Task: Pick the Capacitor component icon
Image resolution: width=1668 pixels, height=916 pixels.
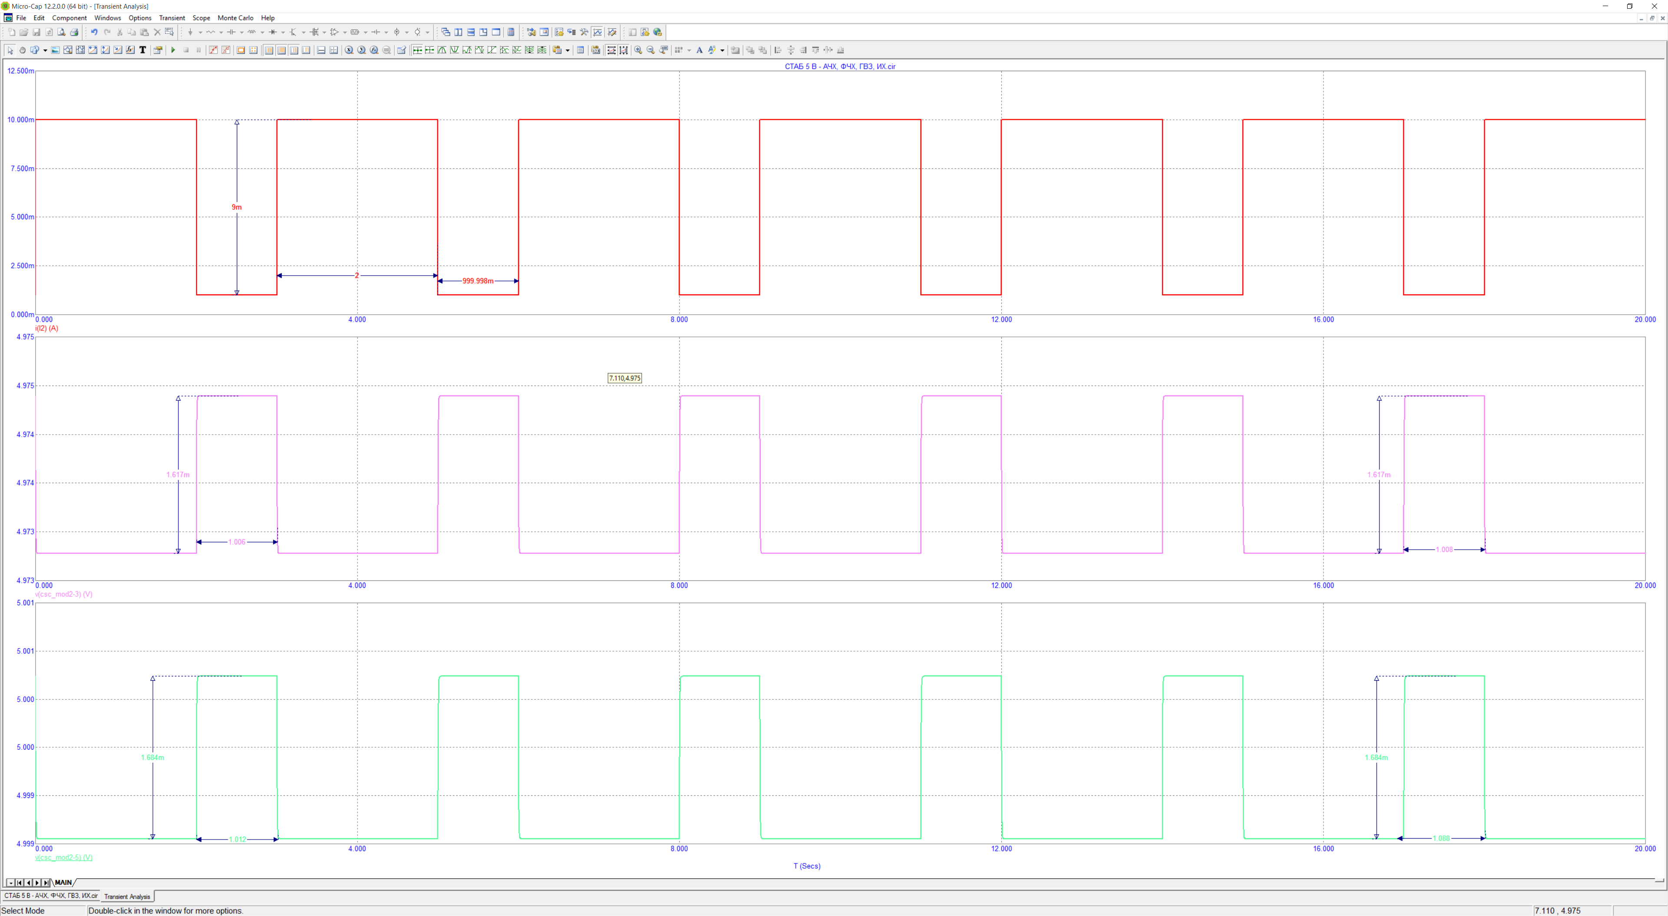Action: [x=231, y=32]
